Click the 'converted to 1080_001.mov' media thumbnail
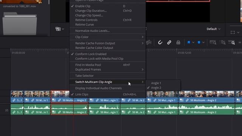Screen dimensions: 242x136 tap(21, 2)
